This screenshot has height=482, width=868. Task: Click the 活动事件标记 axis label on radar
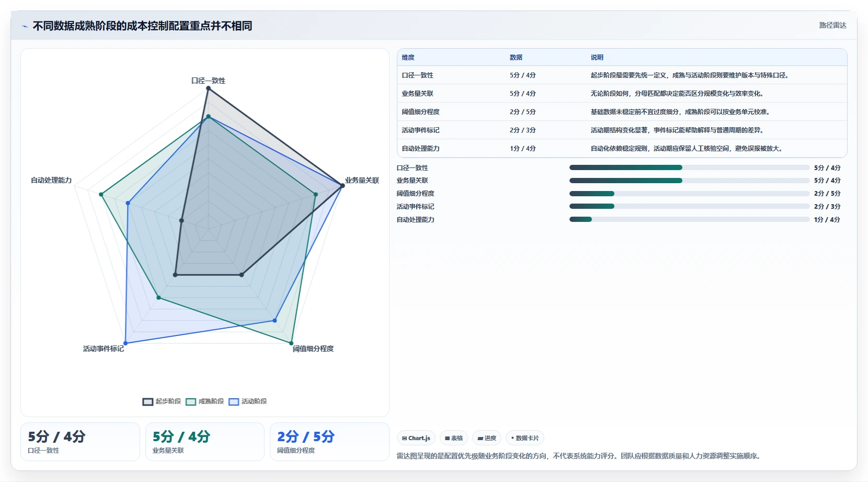[104, 349]
